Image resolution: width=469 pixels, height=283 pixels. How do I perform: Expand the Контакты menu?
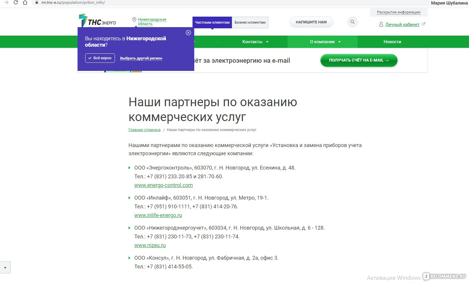point(255,42)
